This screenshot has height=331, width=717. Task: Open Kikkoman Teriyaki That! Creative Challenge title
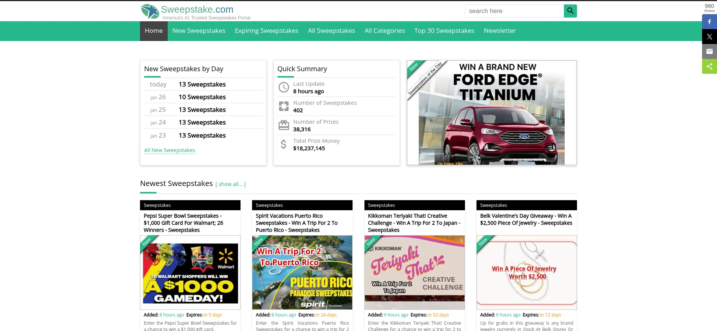414,223
